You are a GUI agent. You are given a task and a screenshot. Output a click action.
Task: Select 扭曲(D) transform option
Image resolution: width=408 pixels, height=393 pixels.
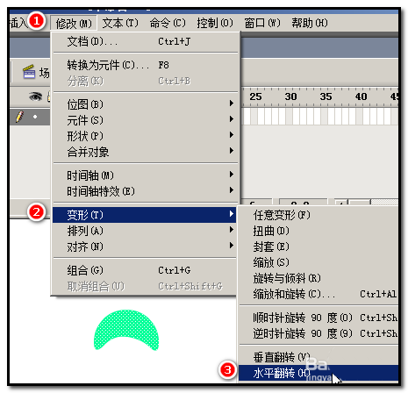(x=319, y=231)
